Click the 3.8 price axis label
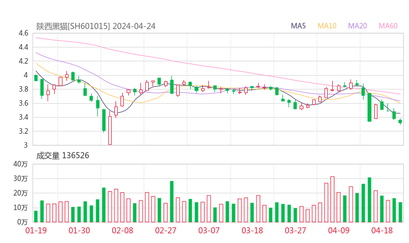This screenshot has width=409, height=243. tap(23, 89)
